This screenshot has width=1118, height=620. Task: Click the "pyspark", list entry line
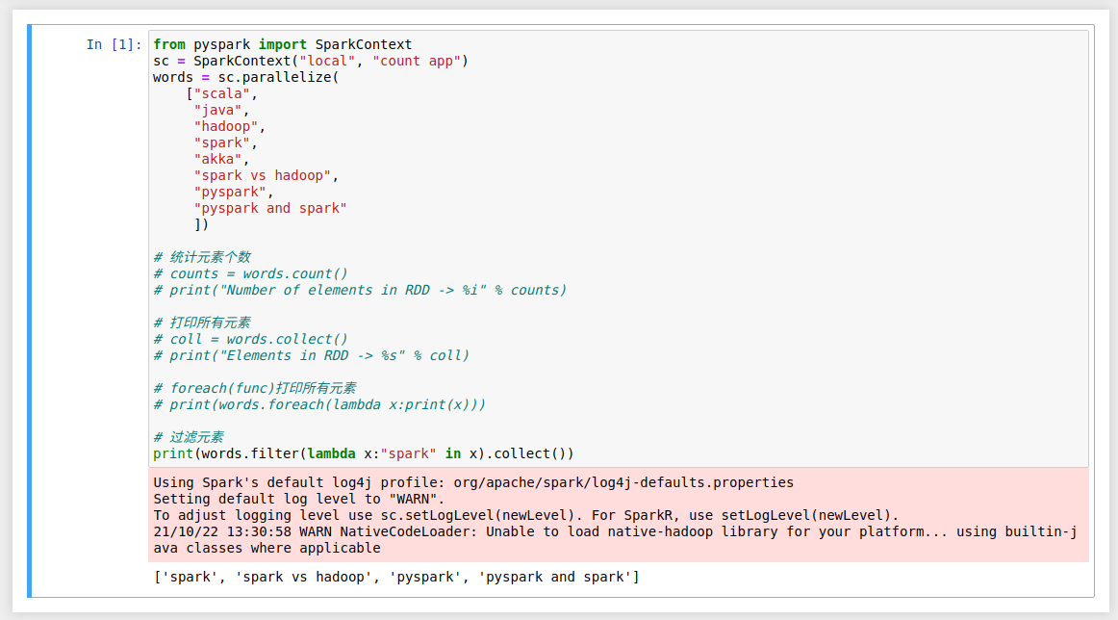[234, 192]
